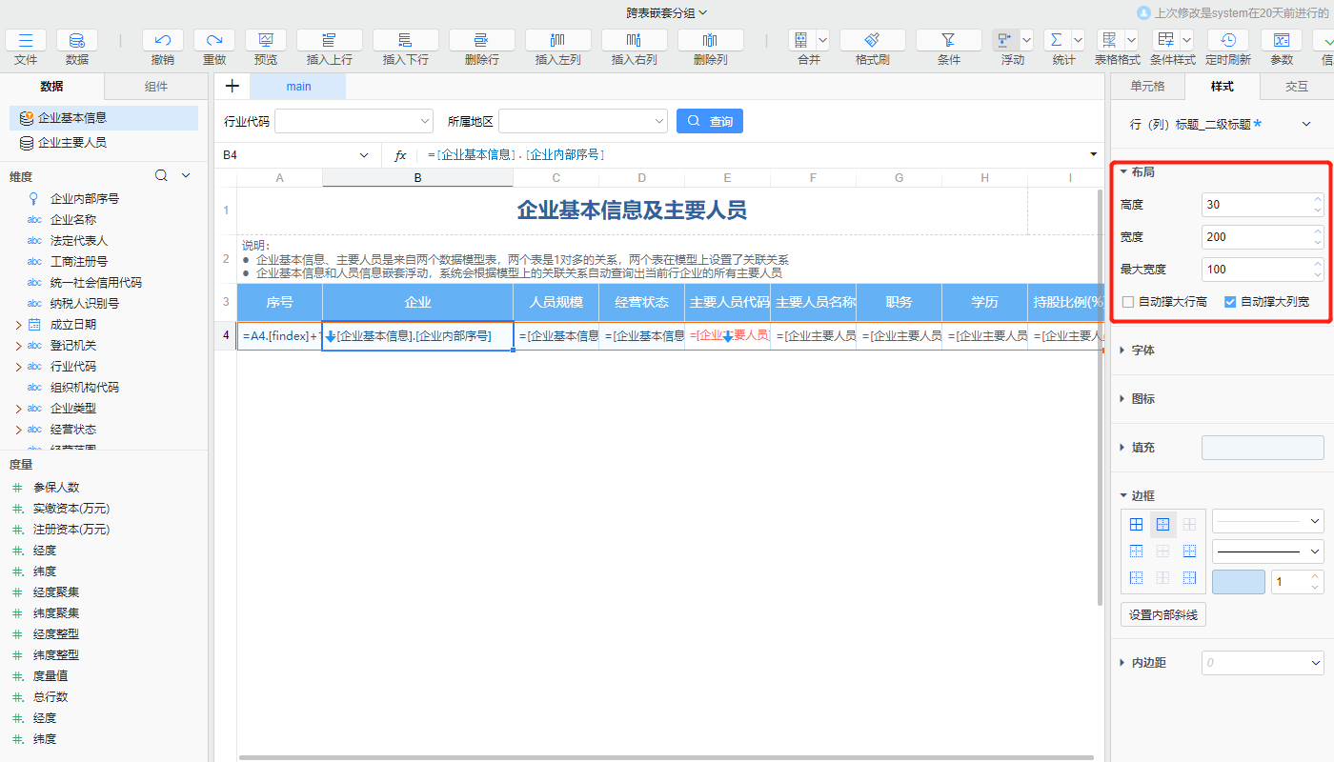1334x762 pixels.
Task: Switch to the 单元格 tab
Action: [x=1147, y=87]
